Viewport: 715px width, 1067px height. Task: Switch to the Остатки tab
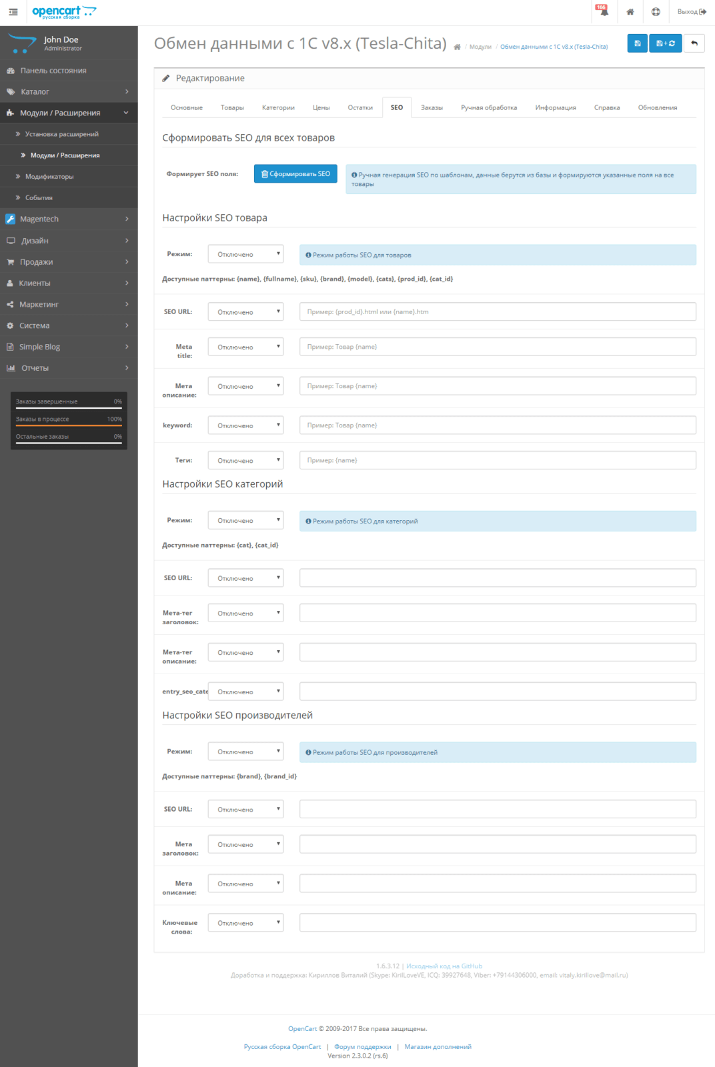tap(360, 107)
